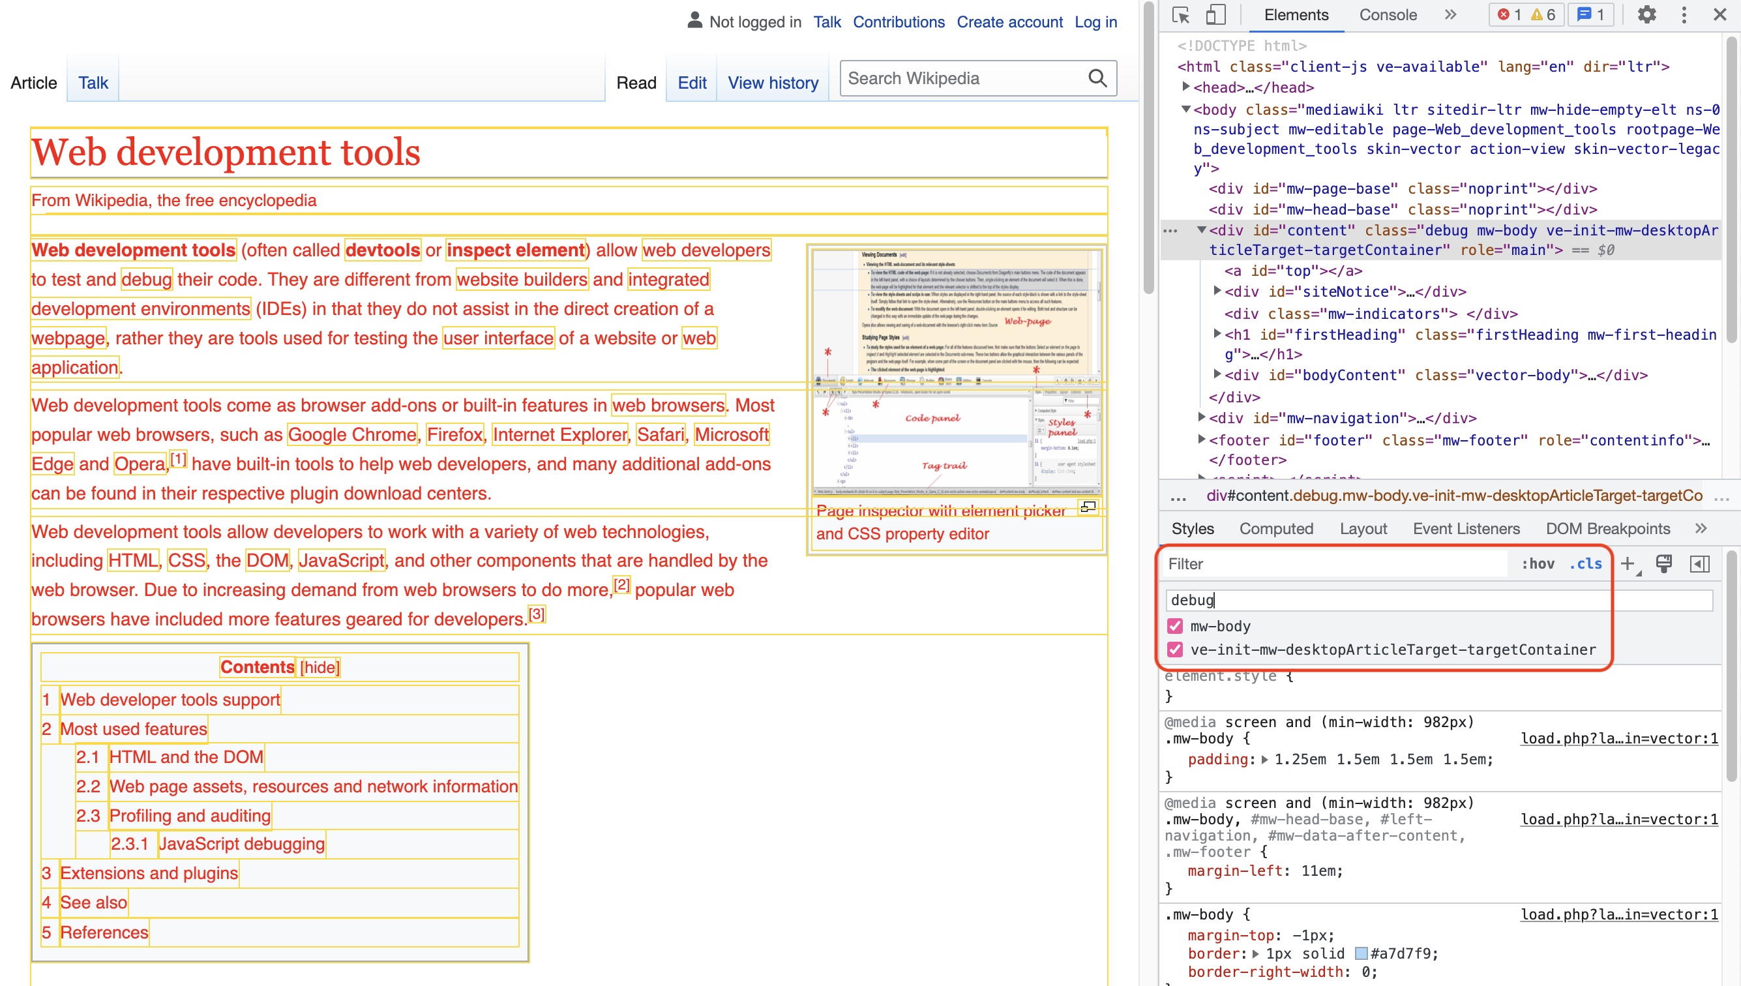Open the DevTools three-dot menu
This screenshot has width=1741, height=986.
(1684, 15)
